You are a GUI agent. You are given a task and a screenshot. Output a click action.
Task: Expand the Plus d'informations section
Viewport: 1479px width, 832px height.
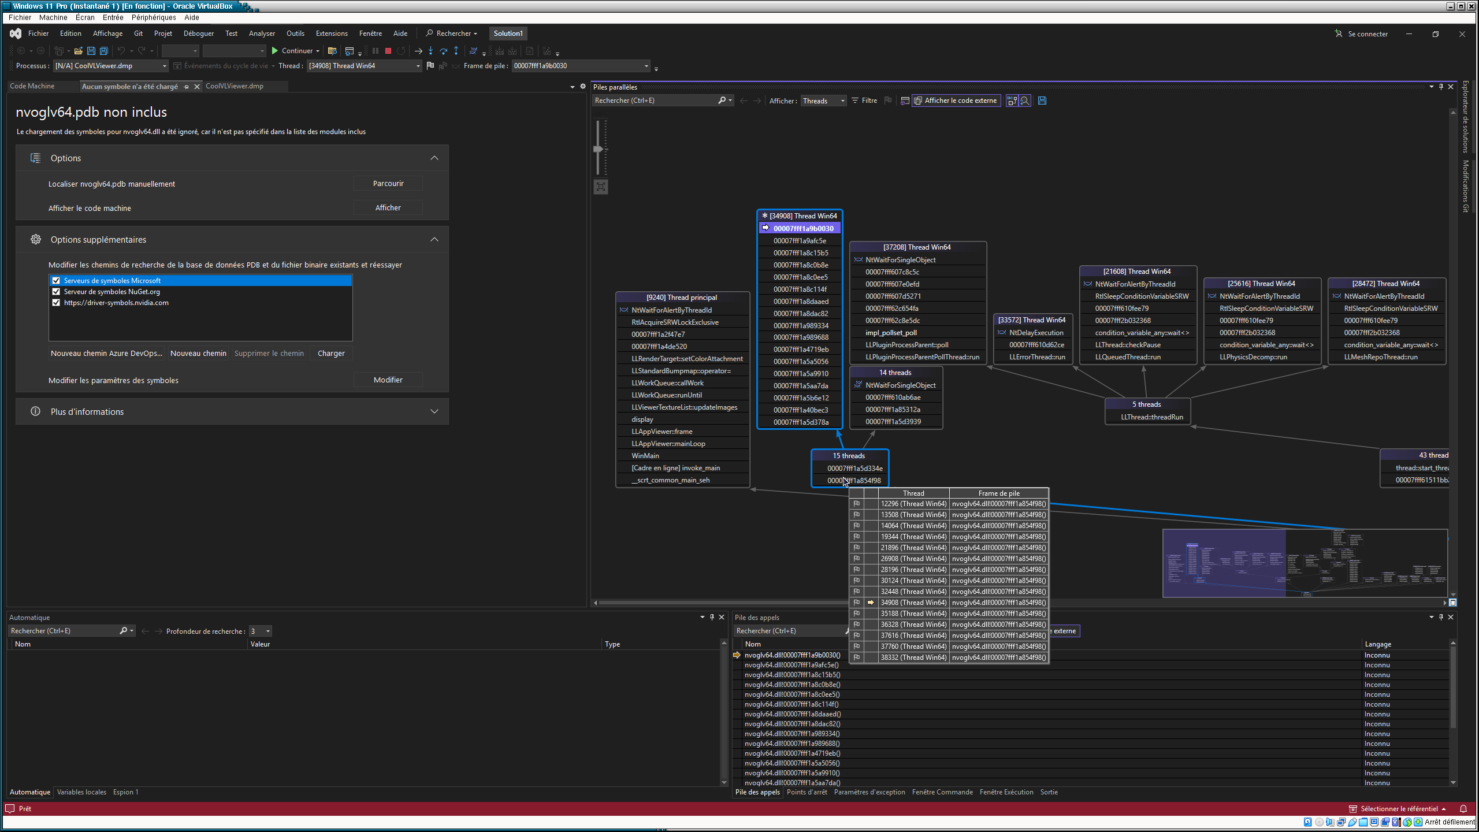point(434,411)
